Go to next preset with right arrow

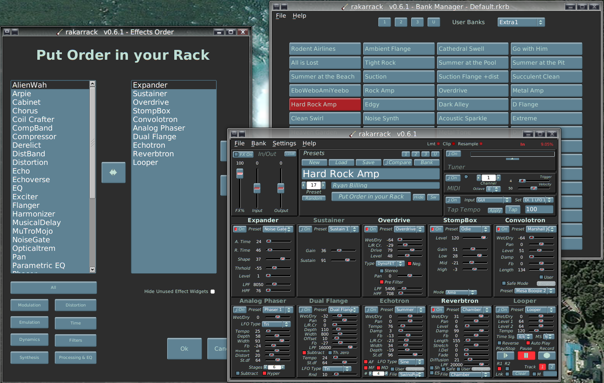tap(324, 185)
